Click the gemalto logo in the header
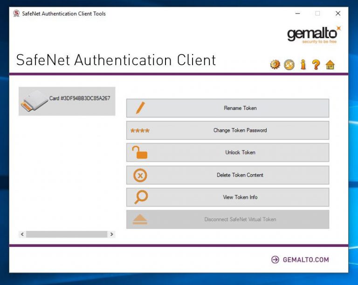Image resolution: width=358 pixels, height=285 pixels. [x=314, y=34]
